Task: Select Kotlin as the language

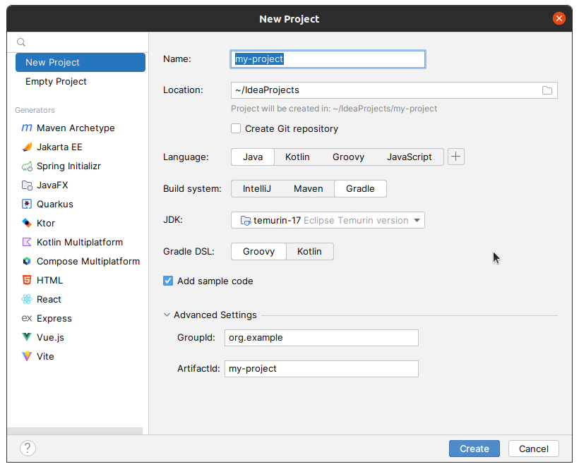Action: [x=297, y=157]
